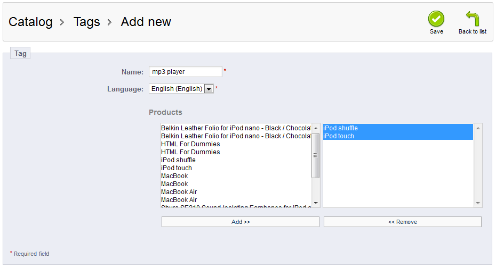Click up arrow of left list scrollbar
Screen dimensions: 496x267
click(x=316, y=128)
